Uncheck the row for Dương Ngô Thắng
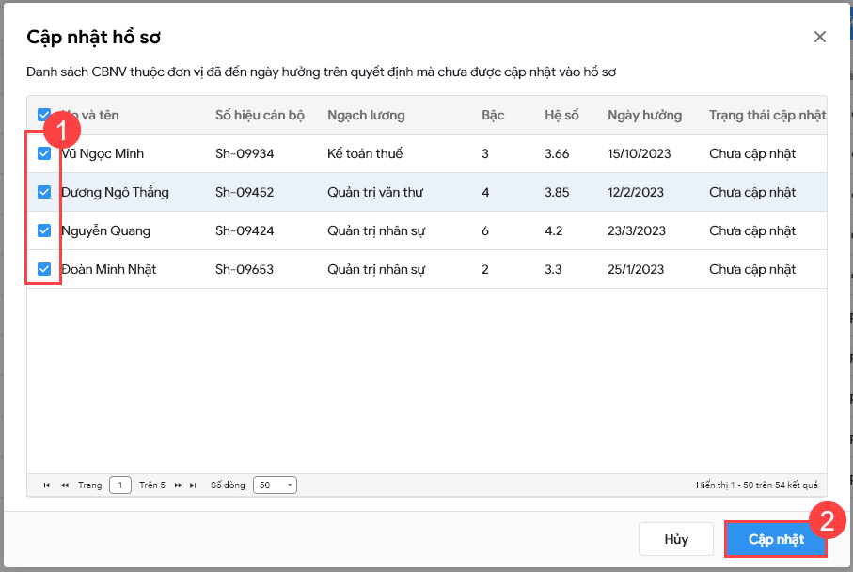The image size is (853, 572). 44,192
